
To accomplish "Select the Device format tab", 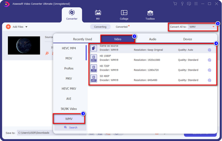I will (188, 39).
